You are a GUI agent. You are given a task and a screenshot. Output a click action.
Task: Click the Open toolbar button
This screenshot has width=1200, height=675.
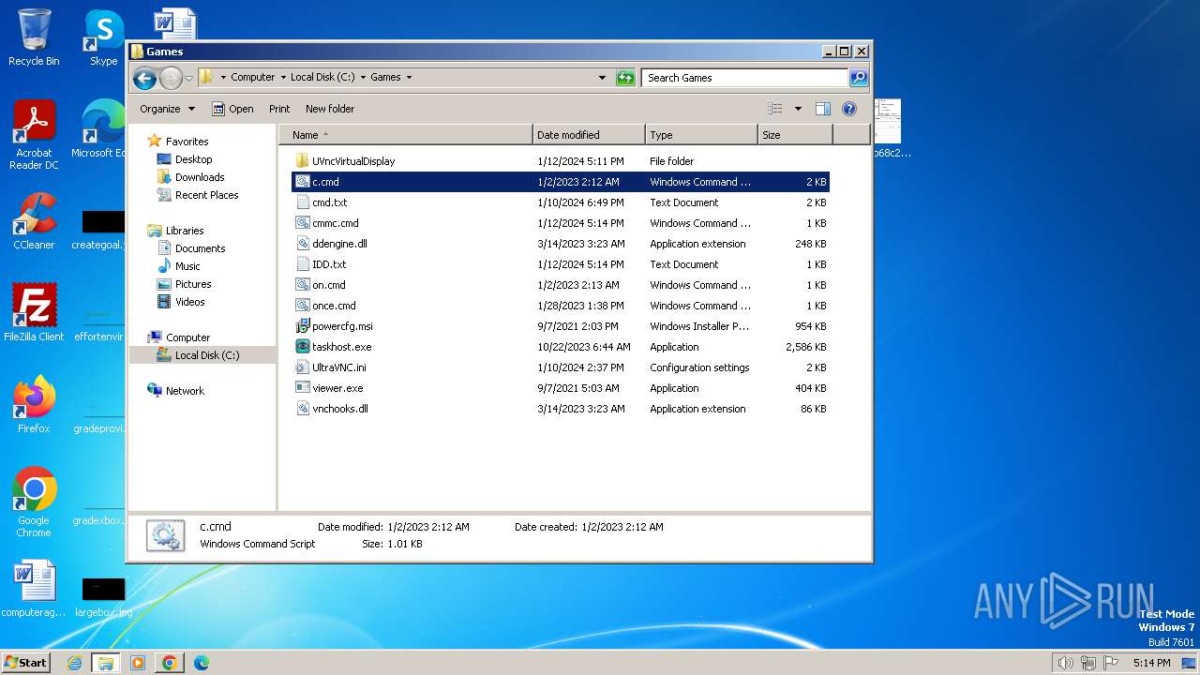232,109
